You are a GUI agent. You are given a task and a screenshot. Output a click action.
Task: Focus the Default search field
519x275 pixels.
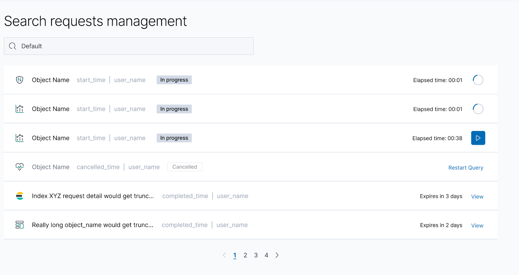click(129, 46)
